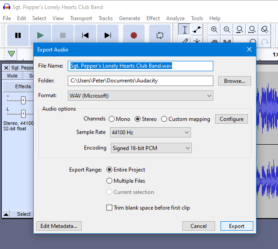Start playback with the green Play button
Viewport: 278px width, 249px height.
click(x=40, y=35)
